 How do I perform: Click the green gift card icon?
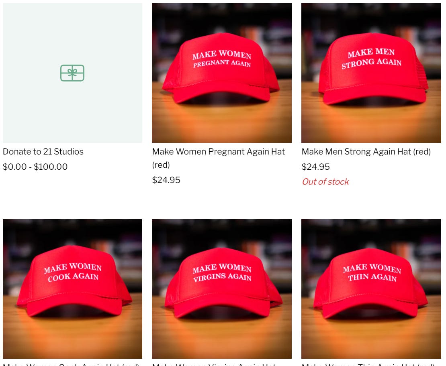72,73
